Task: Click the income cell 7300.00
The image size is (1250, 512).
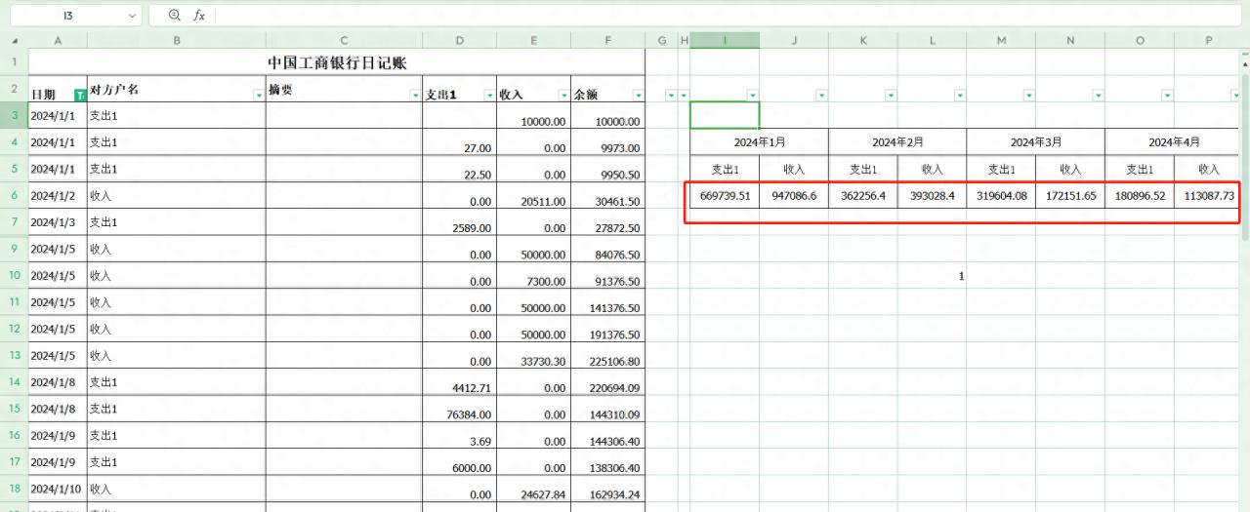Action: (533, 275)
